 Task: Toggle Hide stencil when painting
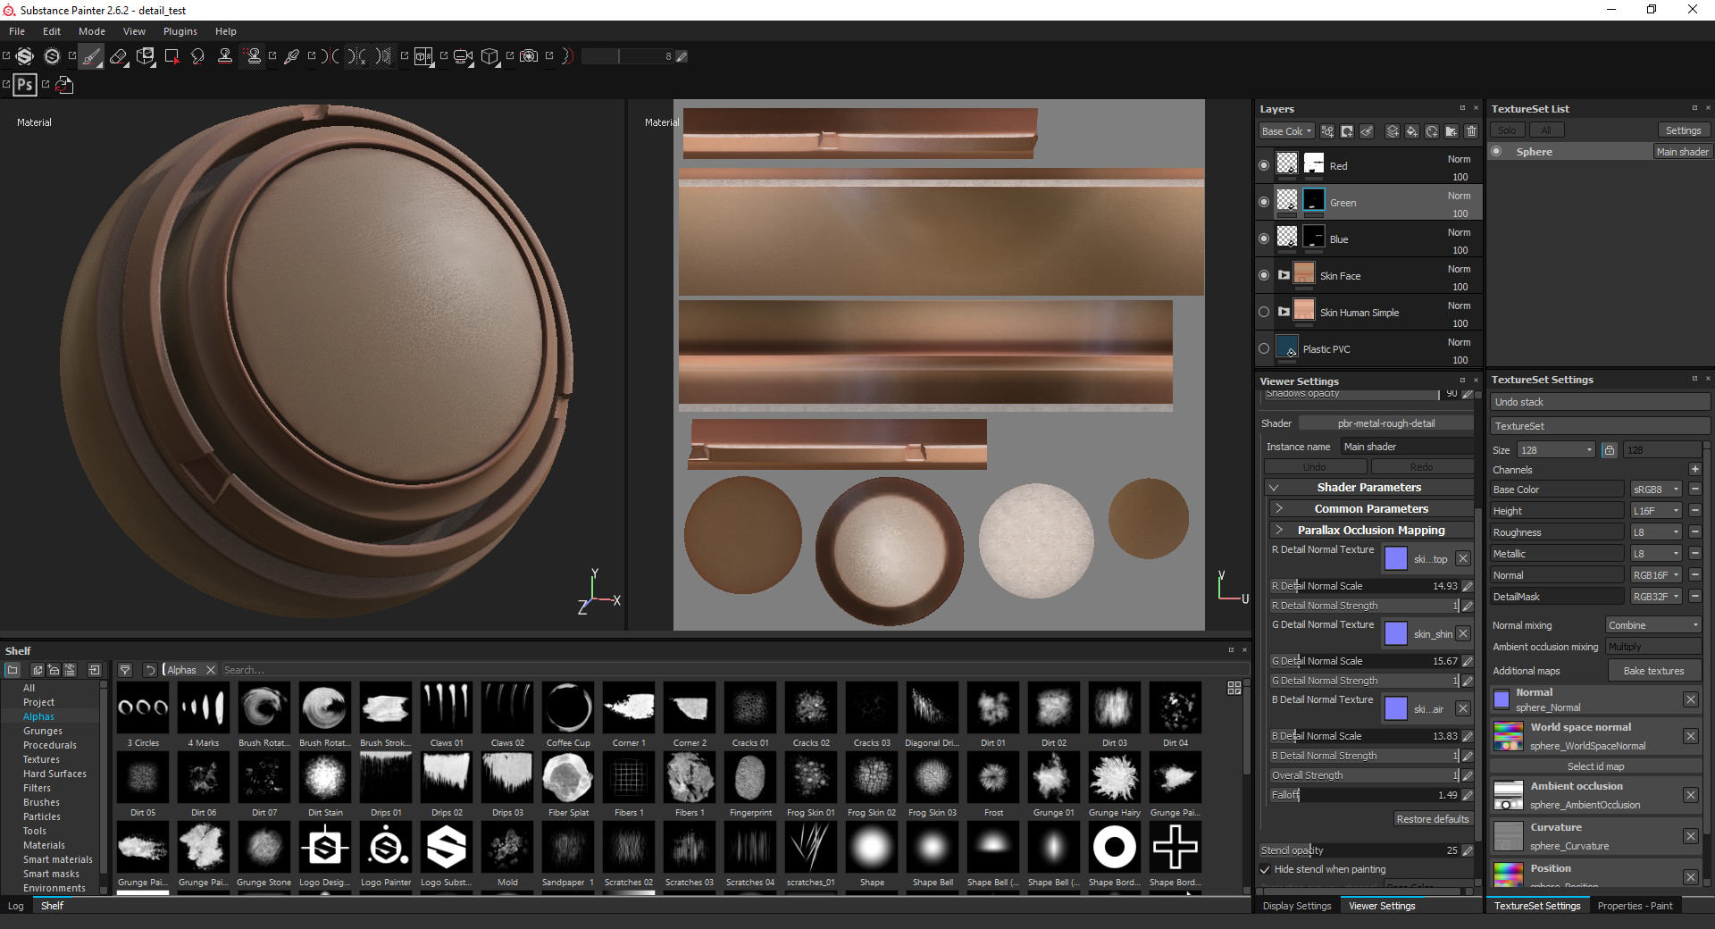point(1265,869)
